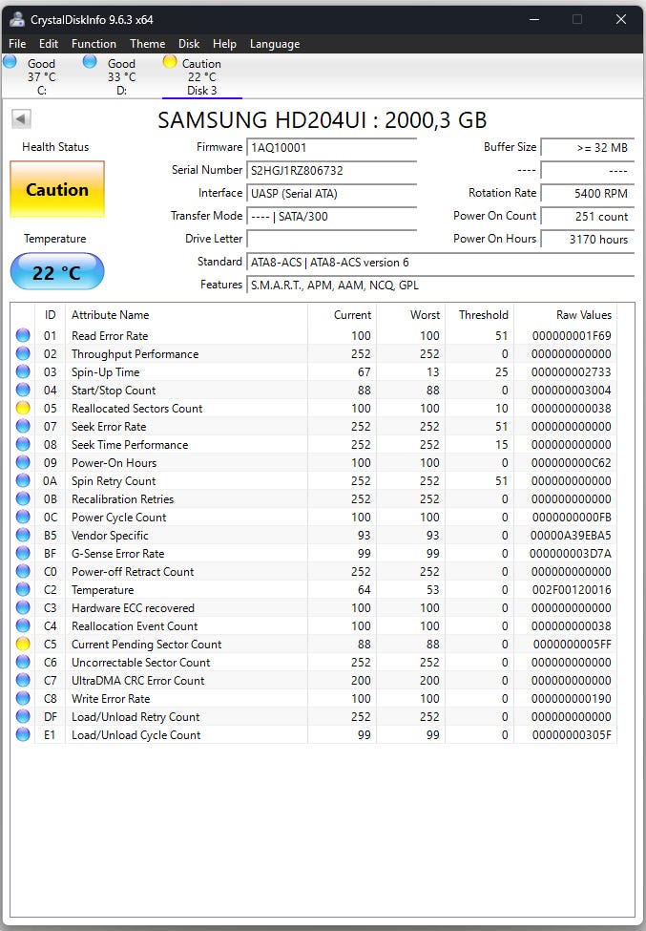The image size is (646, 931).
Task: Open the Theme menu
Action: point(148,44)
